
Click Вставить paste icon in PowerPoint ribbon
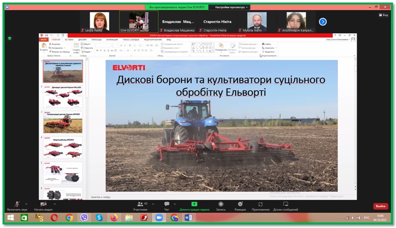click(43, 46)
